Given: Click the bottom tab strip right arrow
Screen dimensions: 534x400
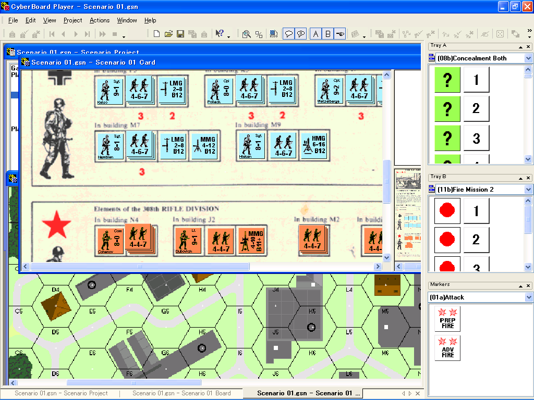Looking at the screenshot, I should point(410,394).
